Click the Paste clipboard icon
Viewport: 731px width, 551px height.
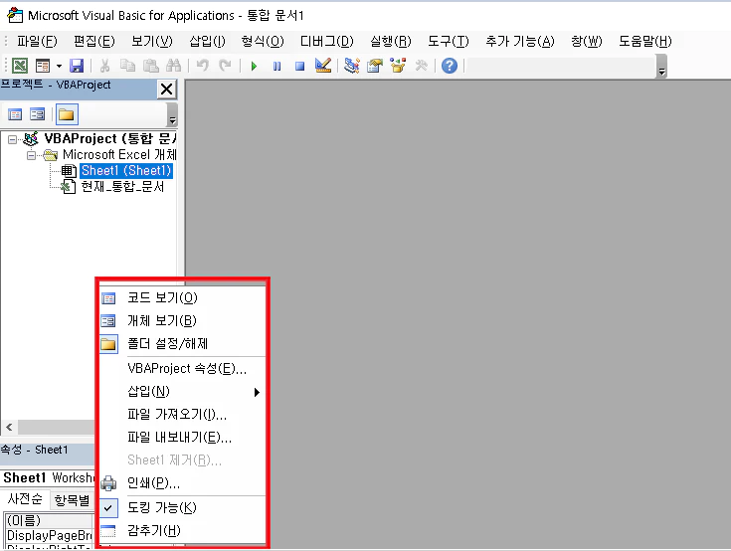point(150,66)
